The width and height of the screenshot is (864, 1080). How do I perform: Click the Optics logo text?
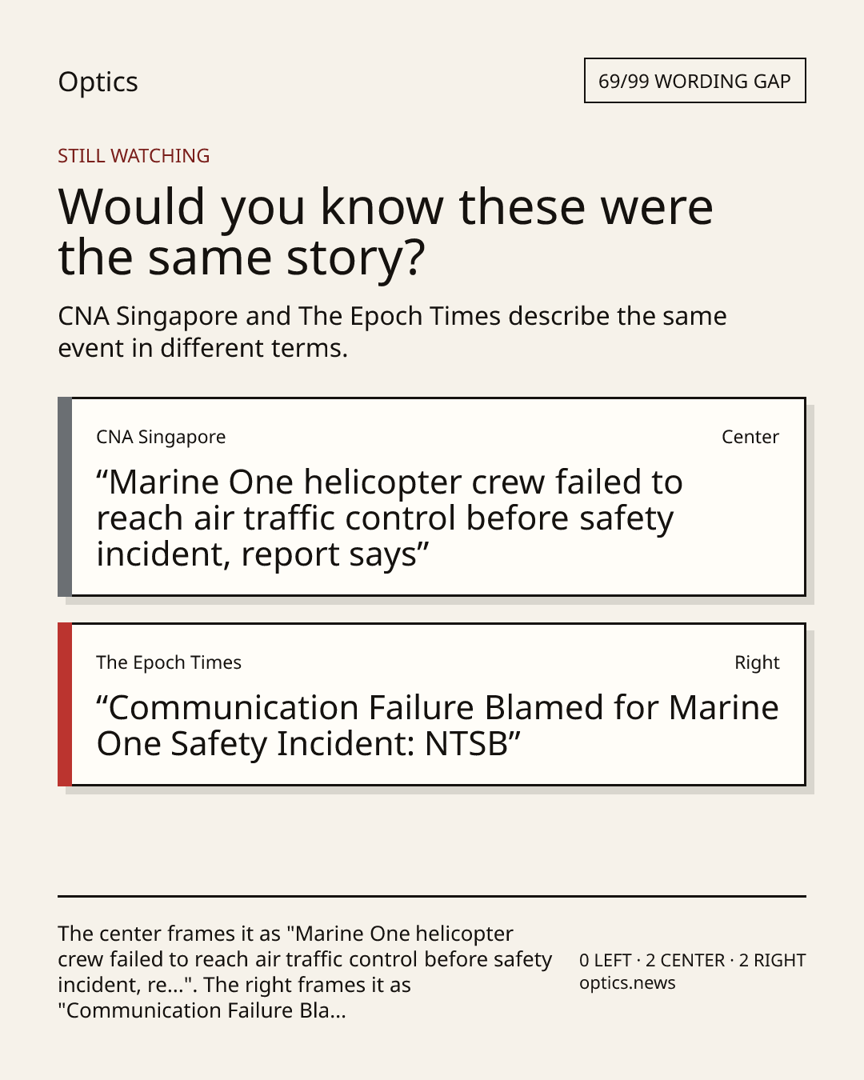(x=98, y=82)
